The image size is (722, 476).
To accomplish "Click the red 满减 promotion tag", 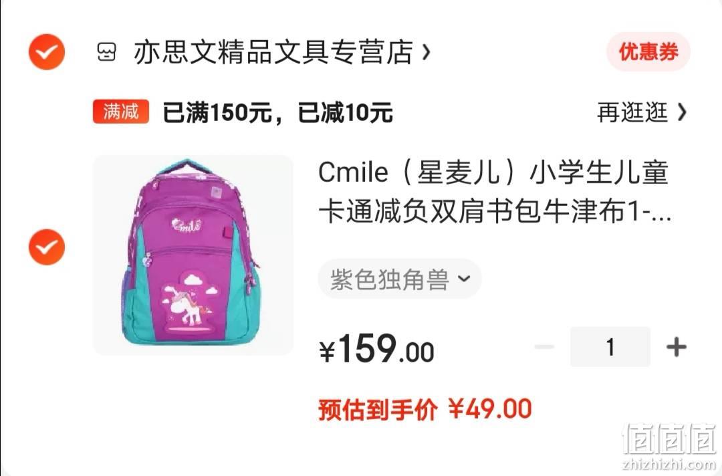I will pyautogui.click(x=120, y=112).
